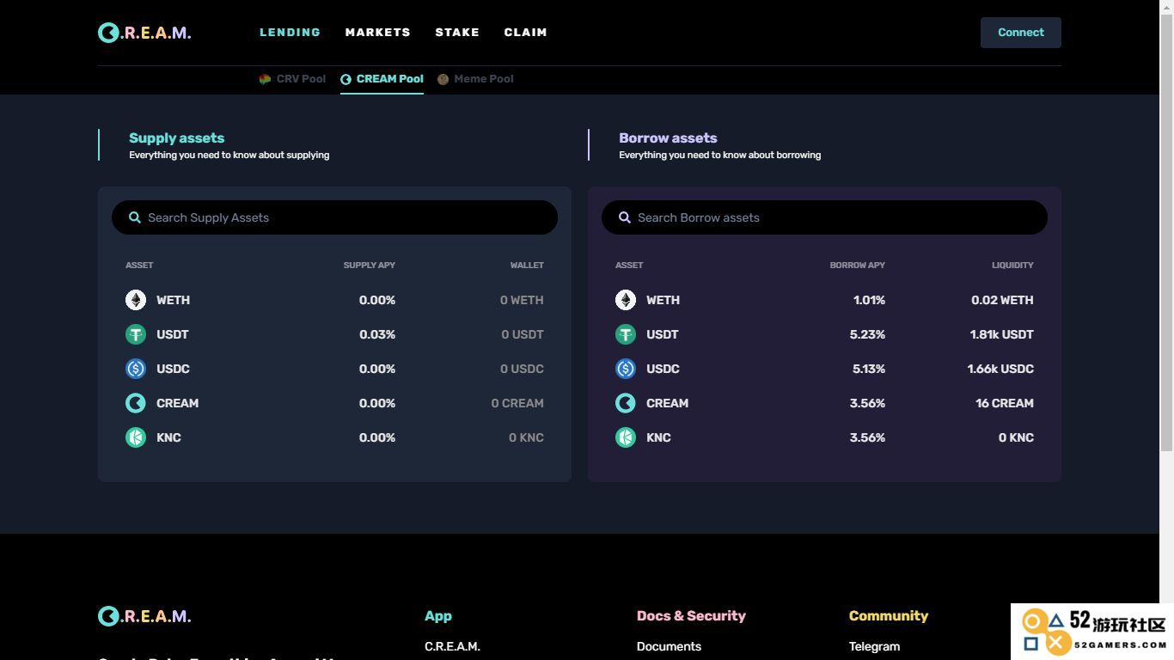Open the LENDING menu

click(x=290, y=33)
